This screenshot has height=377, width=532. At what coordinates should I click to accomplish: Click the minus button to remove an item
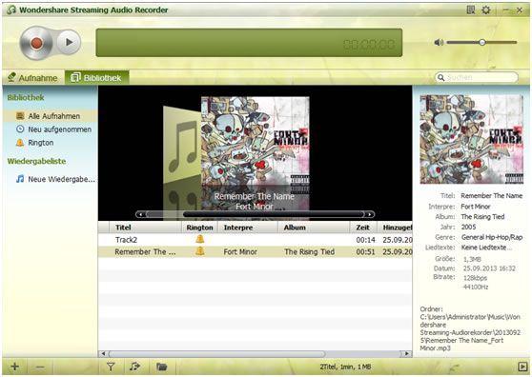40,367
